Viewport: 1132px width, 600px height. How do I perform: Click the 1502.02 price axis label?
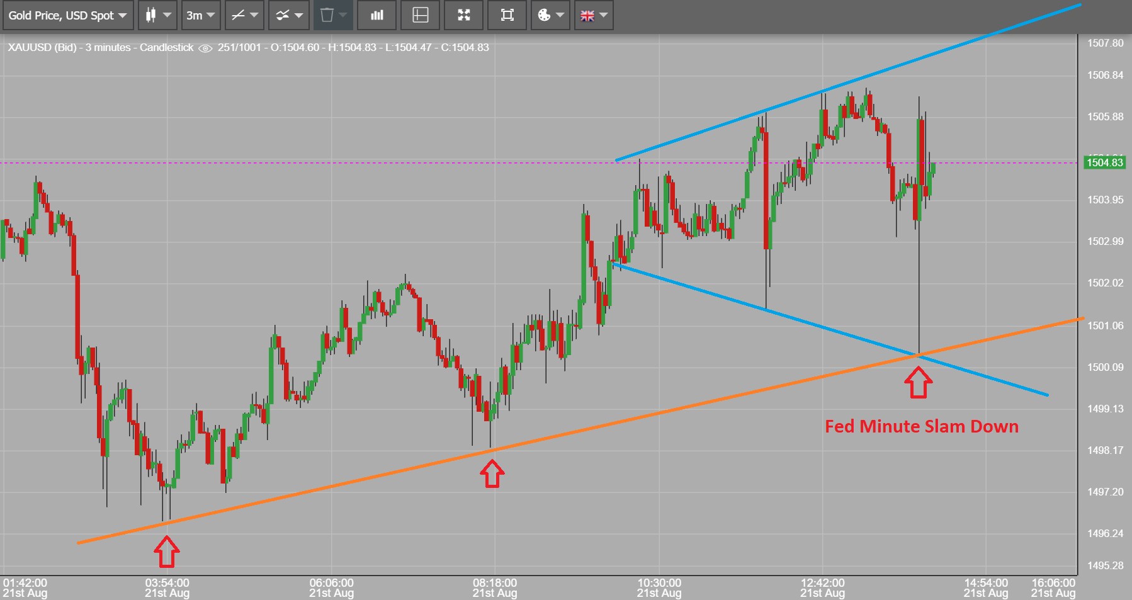[x=1105, y=283]
